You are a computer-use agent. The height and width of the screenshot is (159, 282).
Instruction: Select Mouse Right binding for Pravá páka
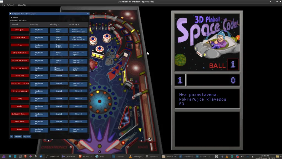tap(59, 38)
